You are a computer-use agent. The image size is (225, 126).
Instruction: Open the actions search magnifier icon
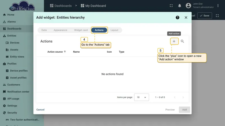click(182, 41)
